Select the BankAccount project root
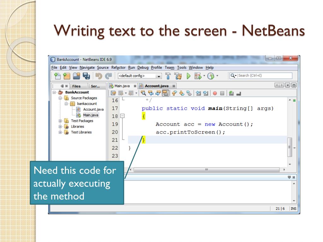 coord(77,92)
